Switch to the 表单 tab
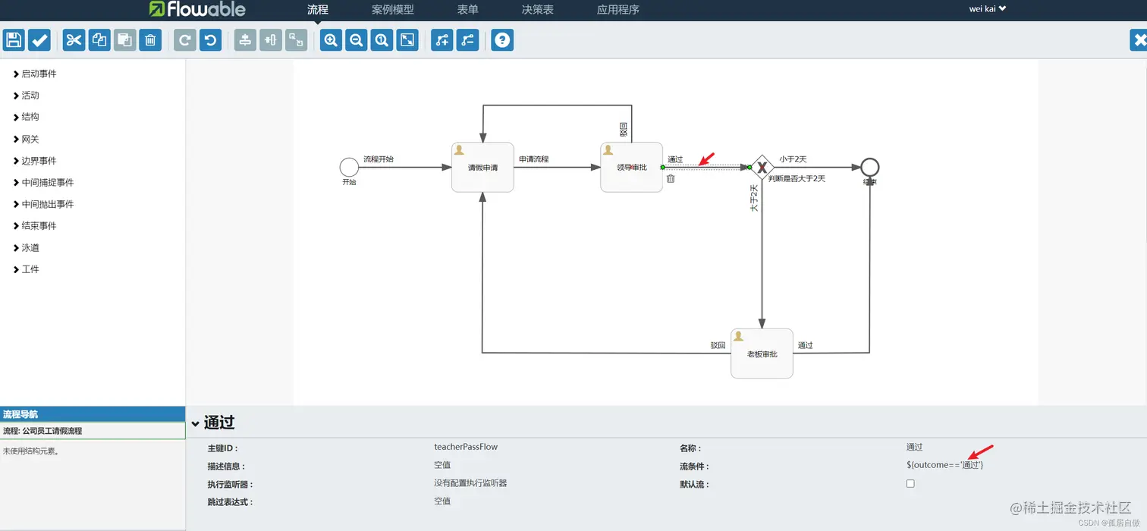Screen dimensions: 1147x531 (x=468, y=10)
